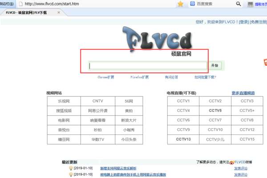Open the 登录 login link

[x=244, y=22]
